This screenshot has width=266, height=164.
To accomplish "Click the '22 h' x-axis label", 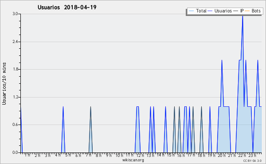I will pos(242,155).
